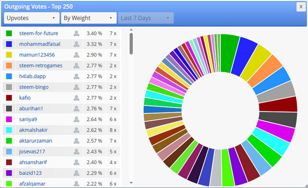
Task: Click orange swatch beside steem-retrogames
Action: (9, 66)
